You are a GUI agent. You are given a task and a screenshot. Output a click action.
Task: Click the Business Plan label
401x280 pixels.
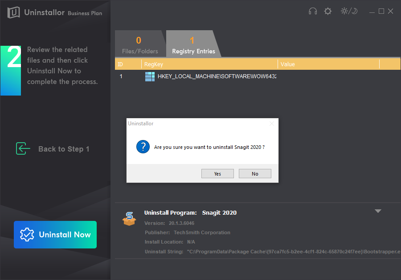click(x=85, y=13)
